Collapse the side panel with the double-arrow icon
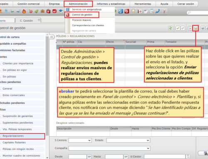This screenshot has width=208, height=159. coord(52,37)
